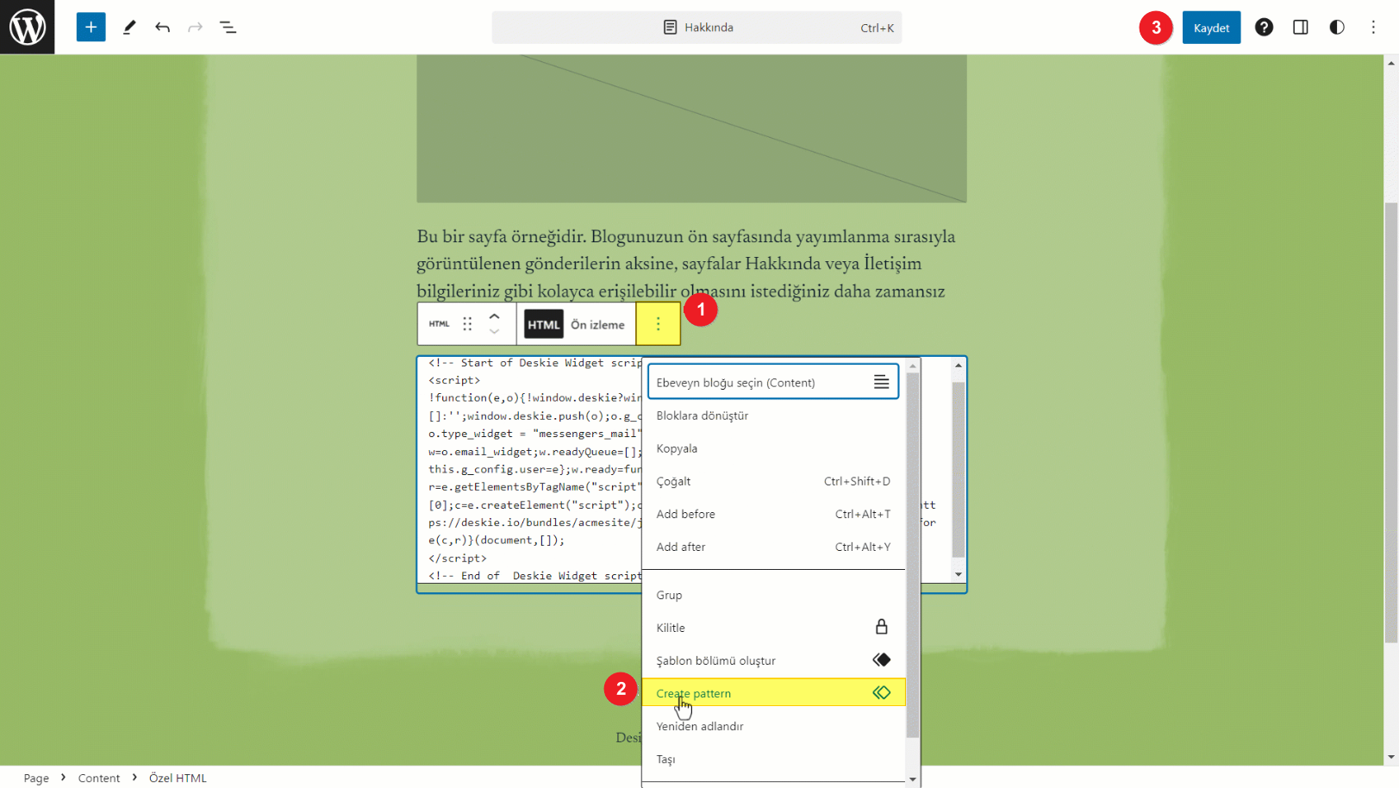Click the Özel HTML breadcrumb
The width and height of the screenshot is (1399, 788).
pyautogui.click(x=178, y=778)
